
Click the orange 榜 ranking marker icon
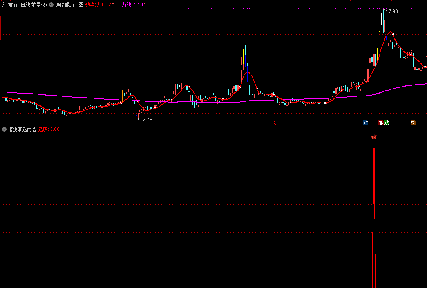point(413,123)
